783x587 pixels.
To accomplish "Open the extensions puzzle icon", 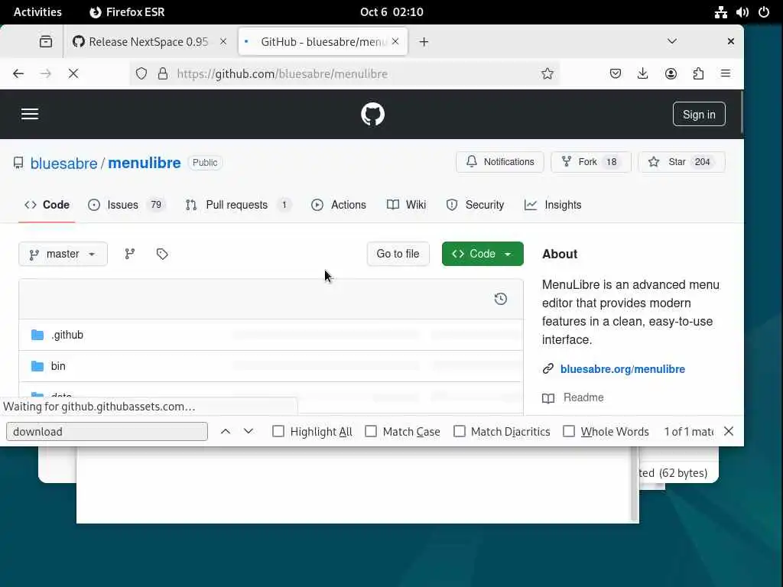I will (698, 74).
